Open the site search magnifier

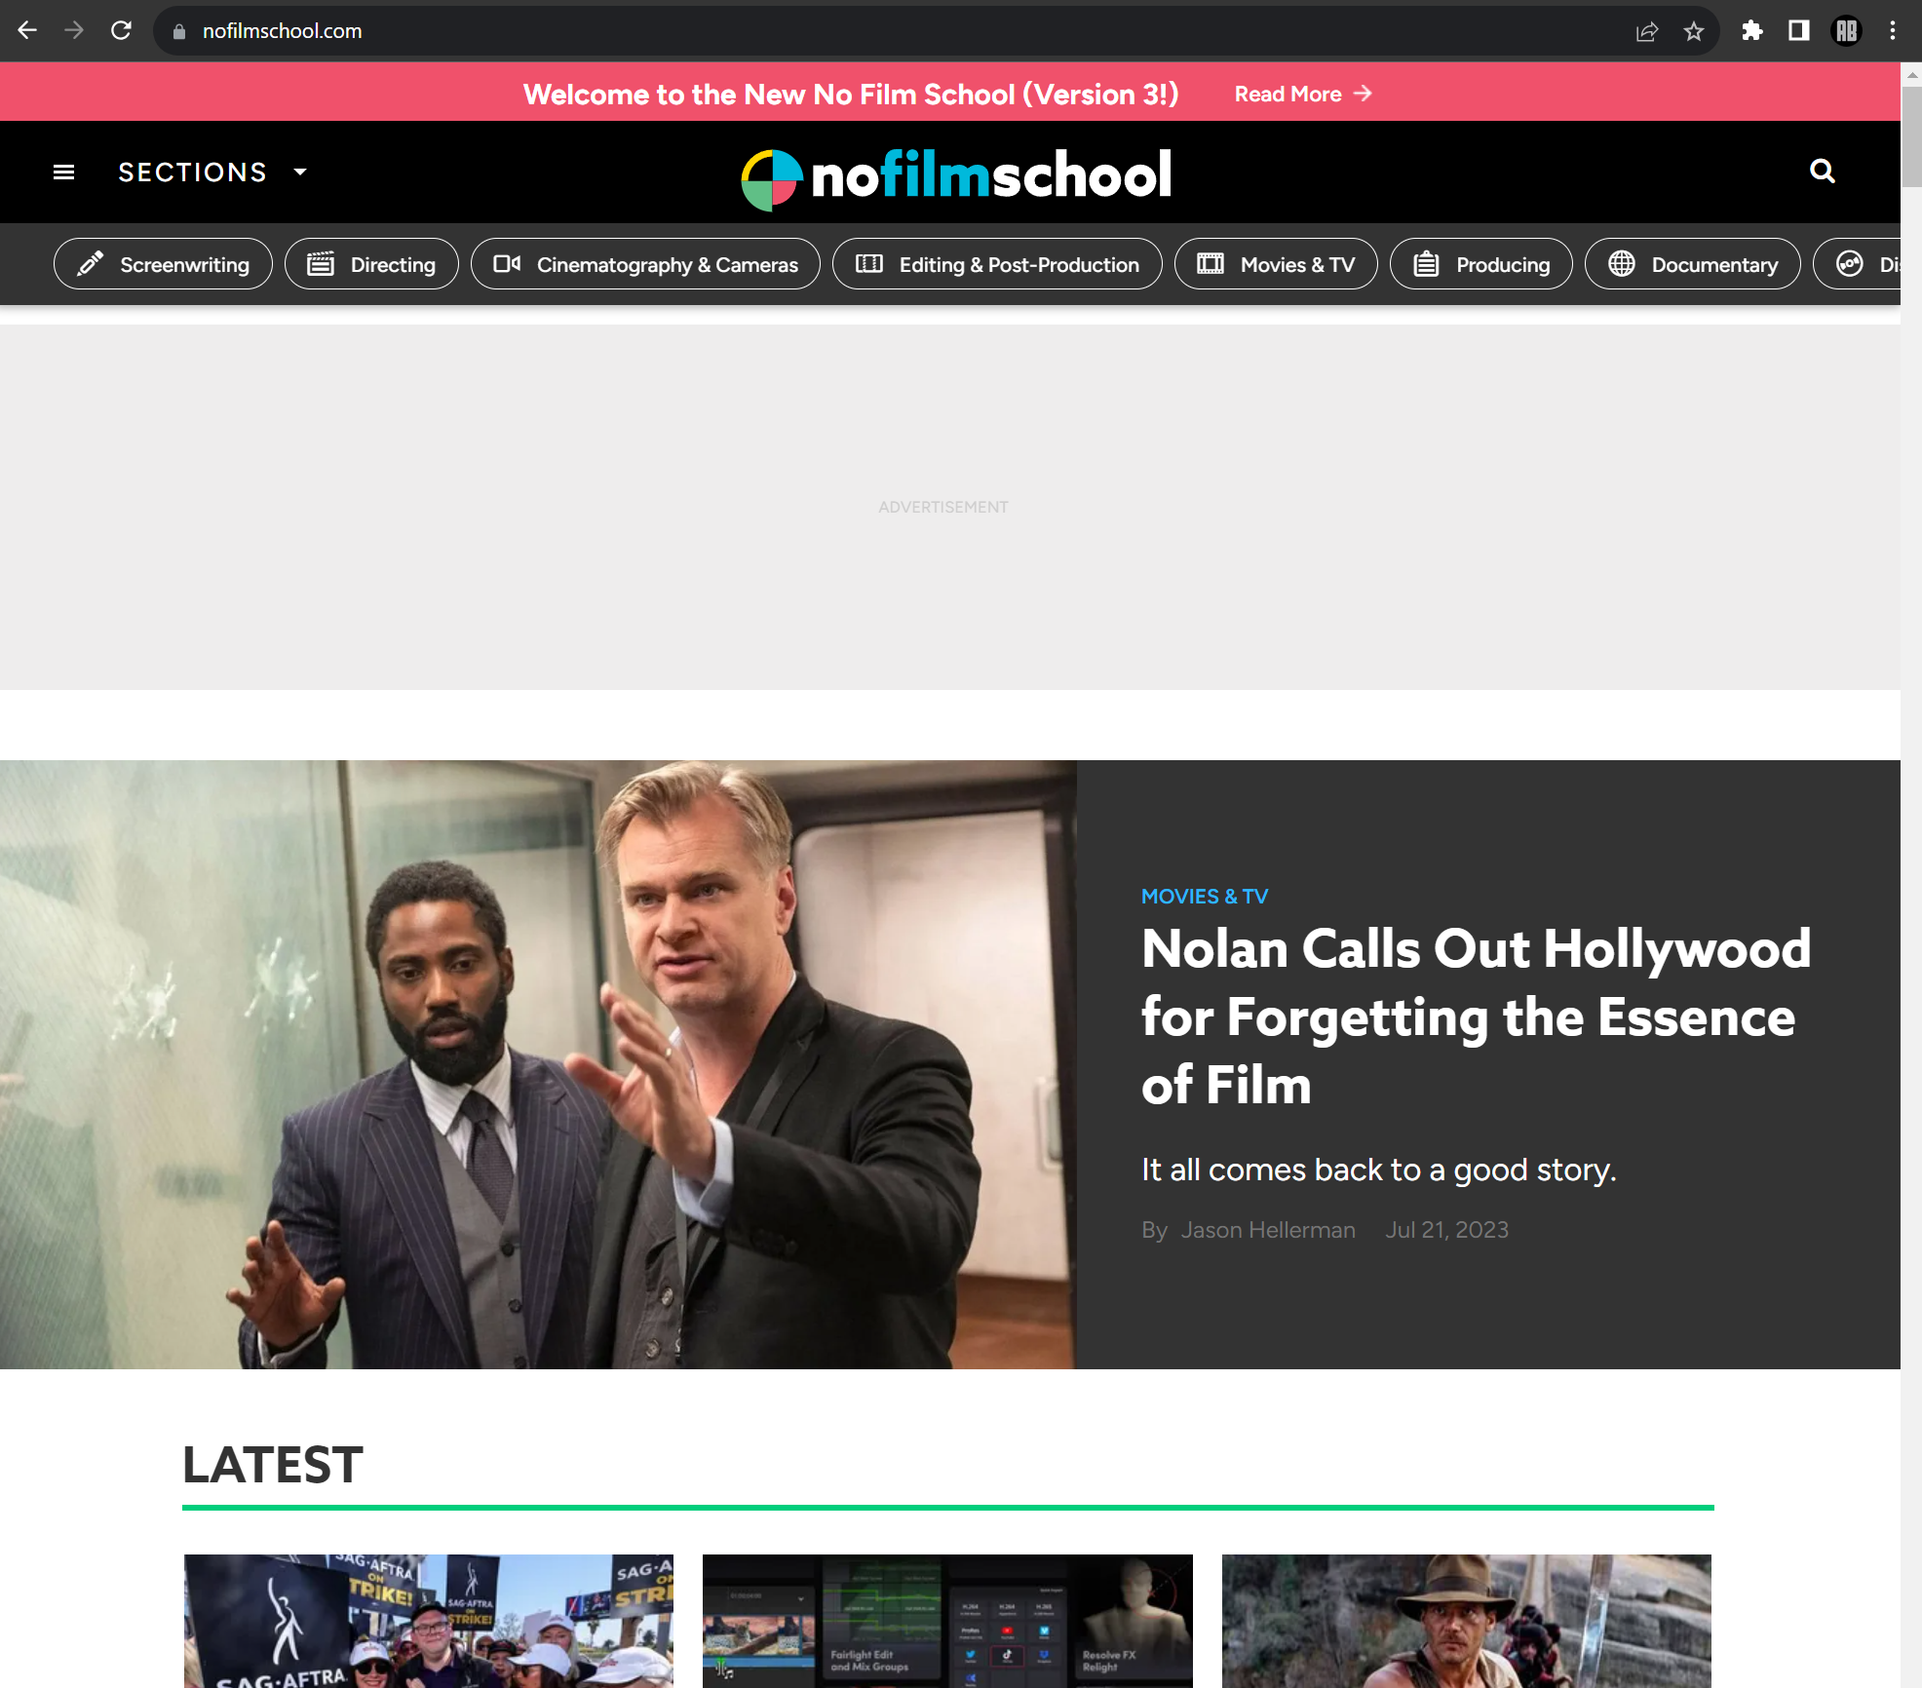coord(1822,172)
